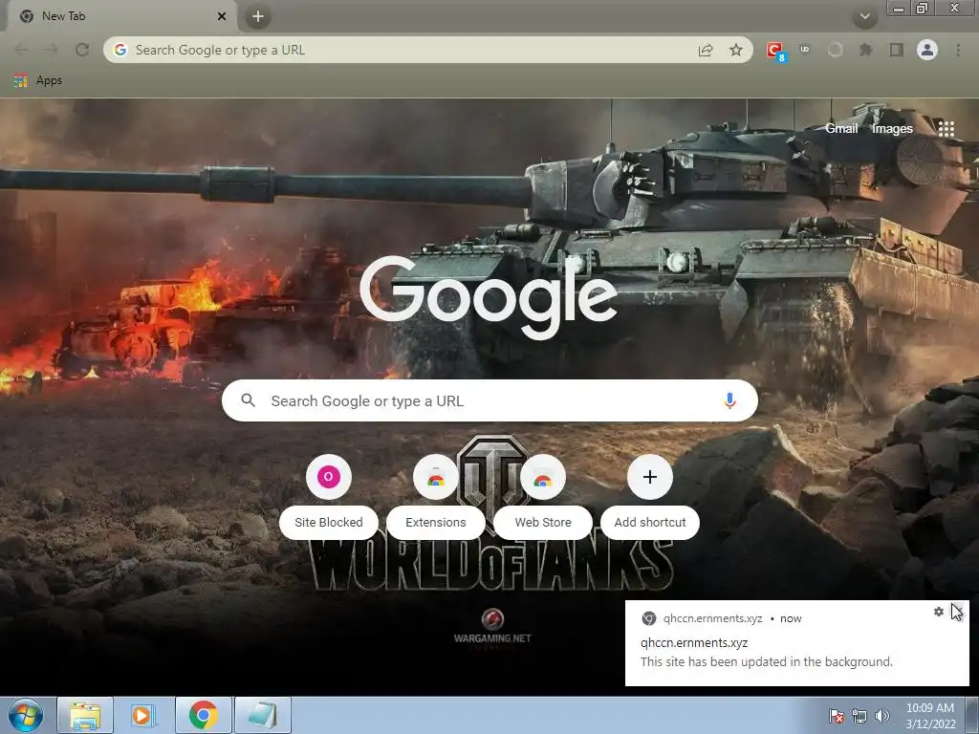
Task: Reload the current page
Action: [82, 50]
